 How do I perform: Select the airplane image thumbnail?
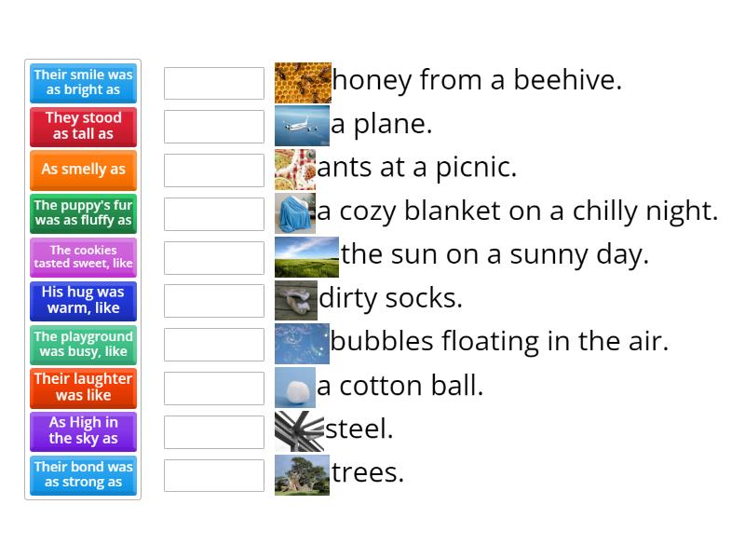coord(299,125)
